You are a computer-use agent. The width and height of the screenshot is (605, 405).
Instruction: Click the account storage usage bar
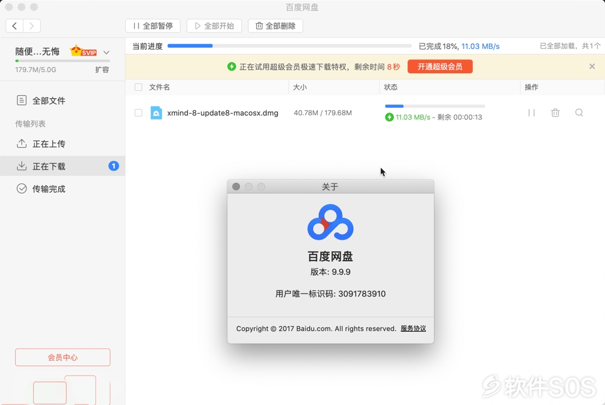coord(63,61)
